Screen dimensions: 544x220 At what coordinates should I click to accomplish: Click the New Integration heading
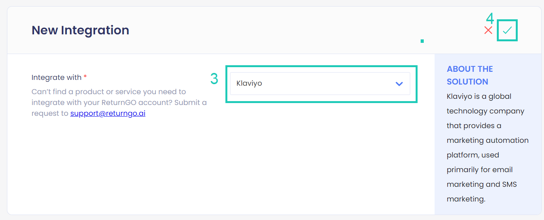click(x=80, y=30)
